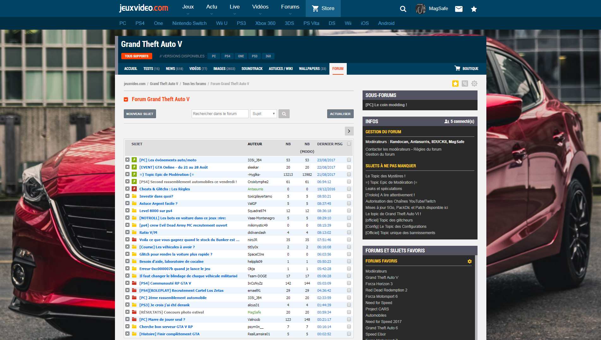Click the yellow favorite star above Sous-Forums
Image resolution: width=601 pixels, height=340 pixels.
(x=455, y=84)
